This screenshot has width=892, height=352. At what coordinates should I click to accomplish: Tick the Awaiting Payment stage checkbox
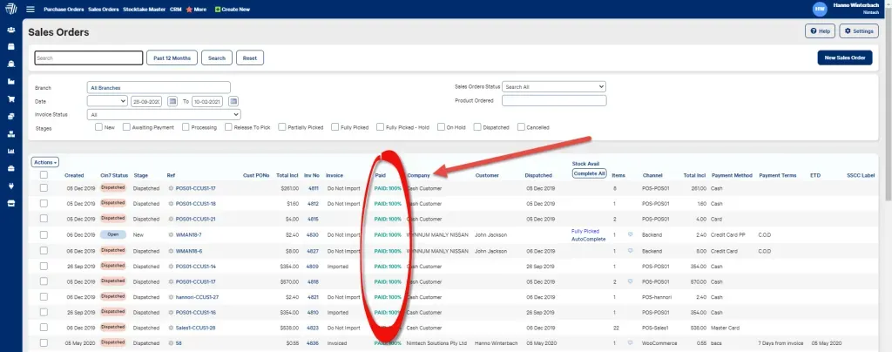(126, 127)
